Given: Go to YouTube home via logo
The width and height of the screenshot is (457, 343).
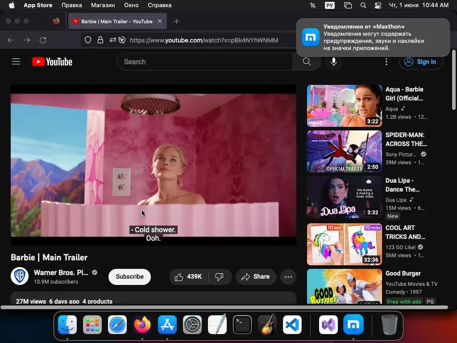Looking at the screenshot, I should click(x=52, y=62).
